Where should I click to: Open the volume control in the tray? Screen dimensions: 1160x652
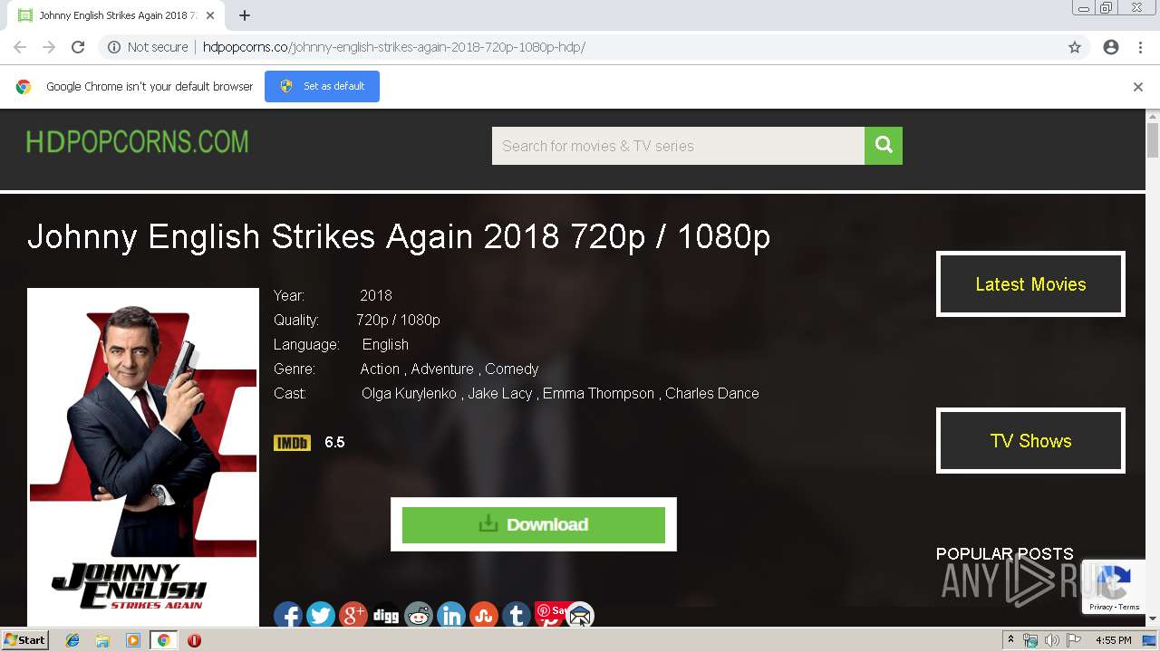pyautogui.click(x=1052, y=640)
